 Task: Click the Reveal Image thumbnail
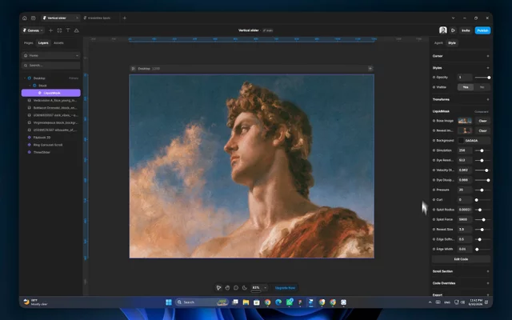tap(465, 130)
